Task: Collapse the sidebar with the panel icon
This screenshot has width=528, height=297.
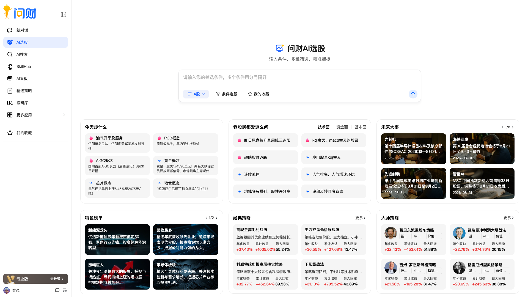Action: [64, 15]
